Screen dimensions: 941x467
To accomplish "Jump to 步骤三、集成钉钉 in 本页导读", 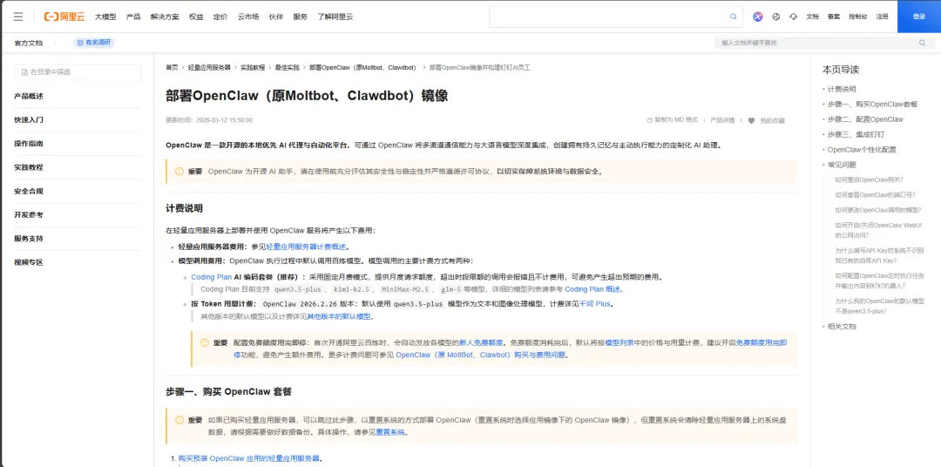I will coord(856,134).
